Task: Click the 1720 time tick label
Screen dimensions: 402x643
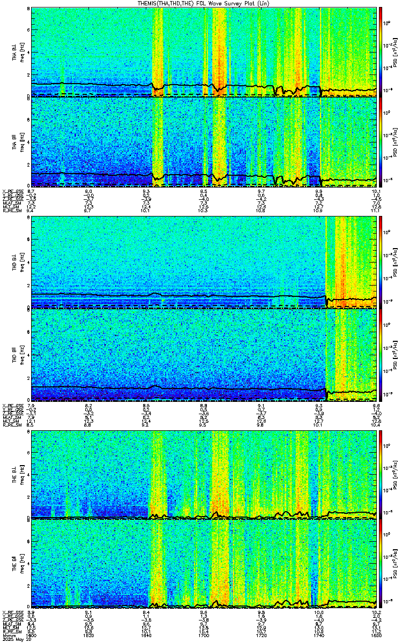Action: tap(262, 635)
